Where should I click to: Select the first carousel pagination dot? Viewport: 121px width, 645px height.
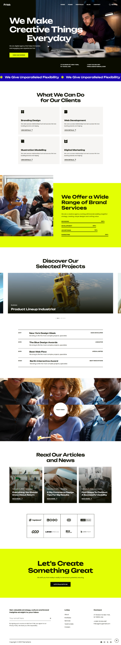(56, 318)
